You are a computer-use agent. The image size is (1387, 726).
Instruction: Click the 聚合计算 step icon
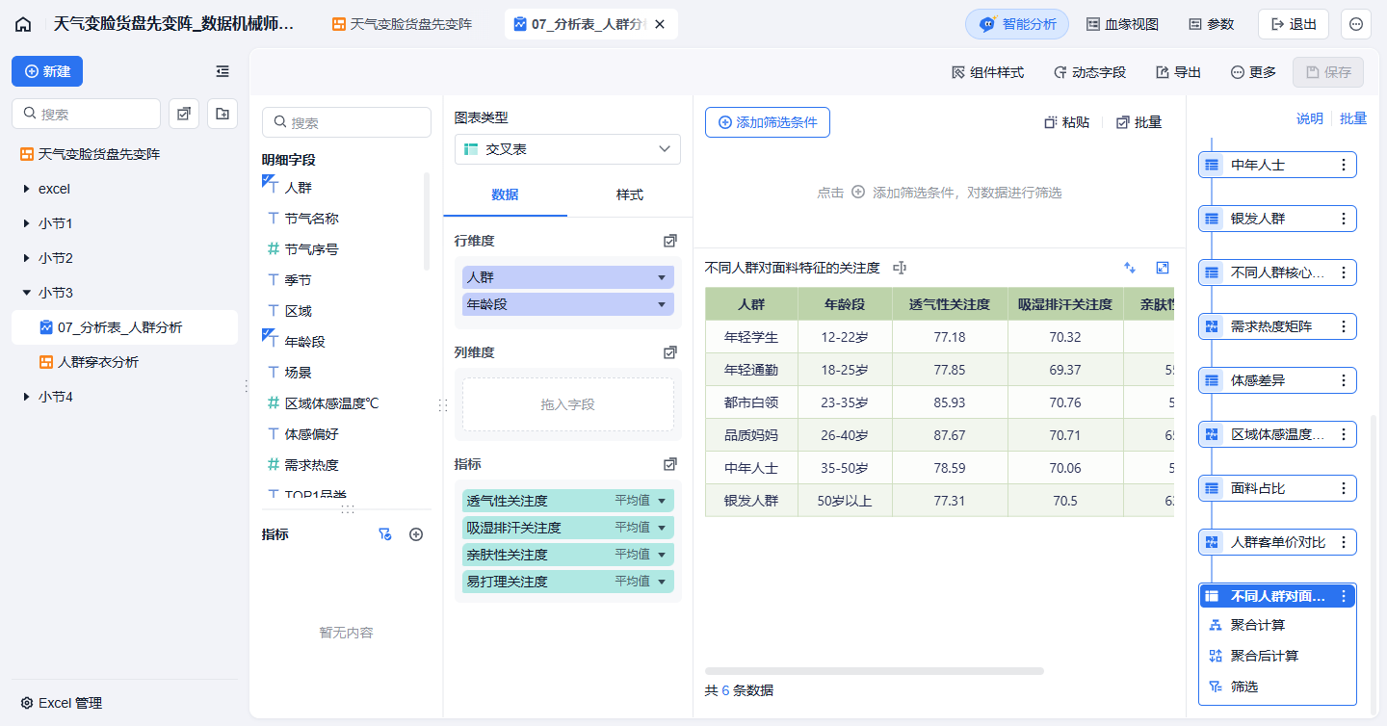1215,625
